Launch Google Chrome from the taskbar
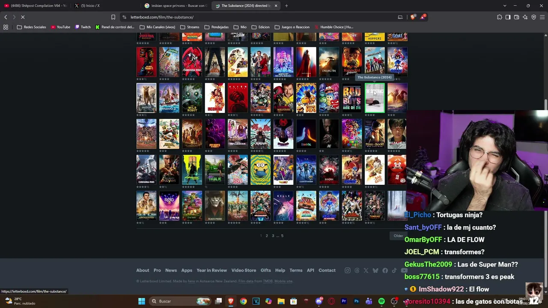The image size is (548, 308). tap(243, 301)
